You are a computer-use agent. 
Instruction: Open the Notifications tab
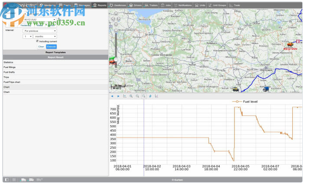(183, 5)
